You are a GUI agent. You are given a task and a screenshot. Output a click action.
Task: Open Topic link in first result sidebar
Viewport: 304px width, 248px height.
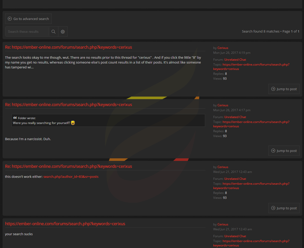(x=256, y=65)
